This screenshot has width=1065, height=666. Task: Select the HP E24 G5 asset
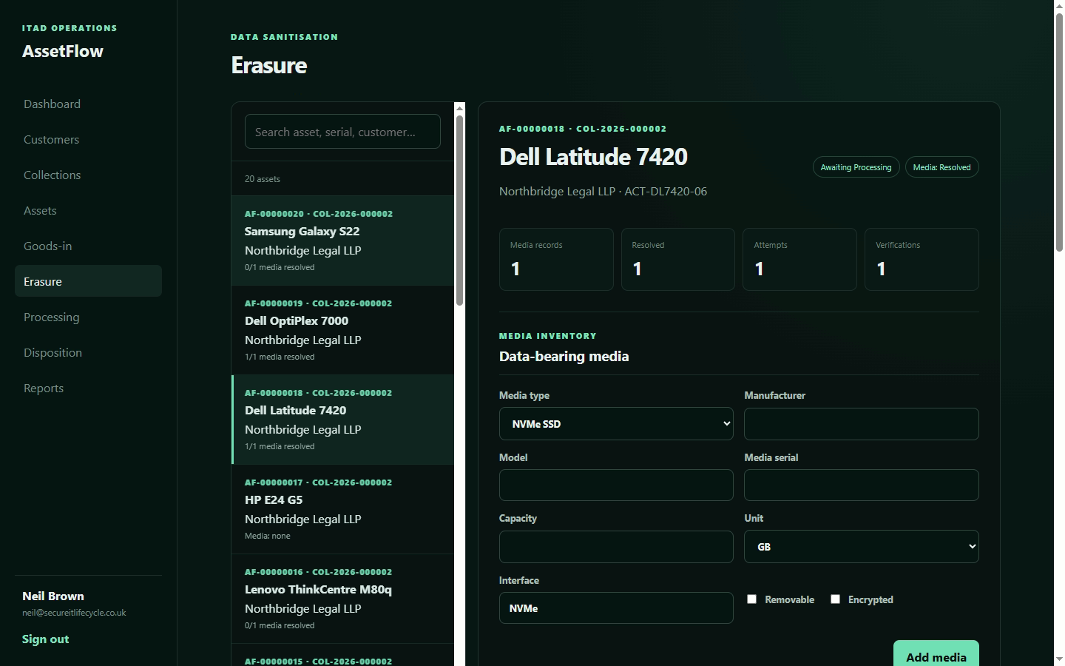pyautogui.click(x=342, y=509)
